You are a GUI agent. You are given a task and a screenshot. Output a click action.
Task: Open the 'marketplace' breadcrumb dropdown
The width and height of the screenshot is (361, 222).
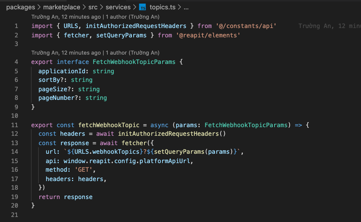(62, 7)
